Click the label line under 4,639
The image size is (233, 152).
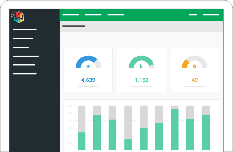(88, 87)
